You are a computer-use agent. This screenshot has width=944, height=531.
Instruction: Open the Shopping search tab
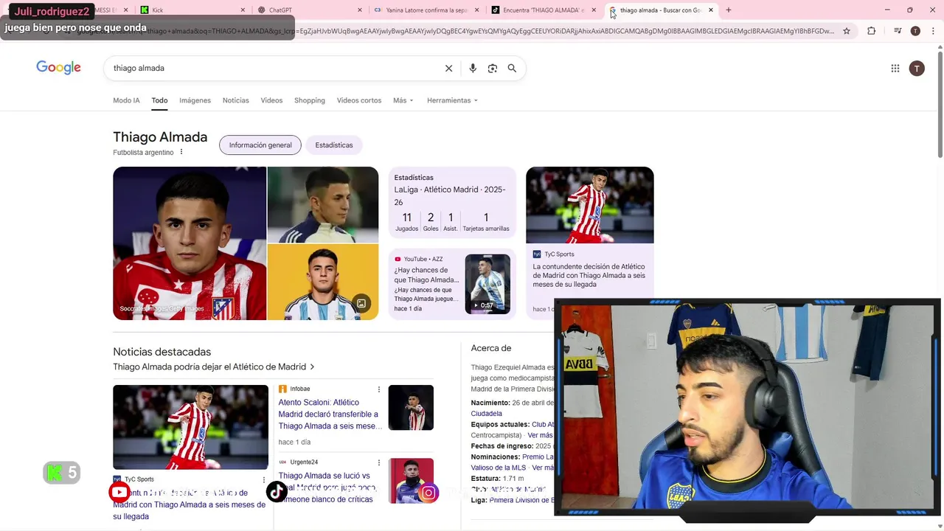[310, 100]
